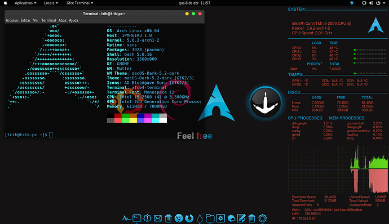Click 'Memory: 613MiB / 7808MiB' line
Screen dimensions: 389x224
pyautogui.click(x=136, y=106)
